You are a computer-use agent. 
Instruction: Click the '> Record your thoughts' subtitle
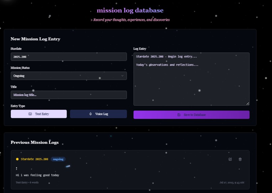(x=130, y=20)
